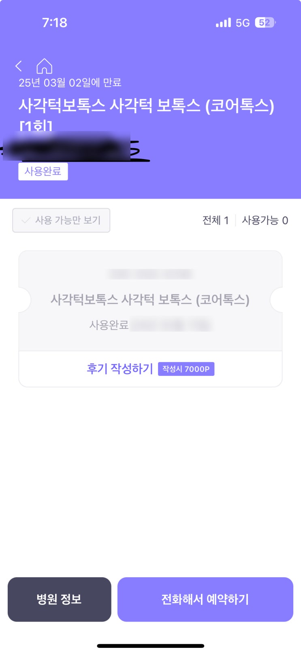This screenshot has width=301, height=654.
Task: Tap the cellular signal bars icon
Action: (223, 23)
